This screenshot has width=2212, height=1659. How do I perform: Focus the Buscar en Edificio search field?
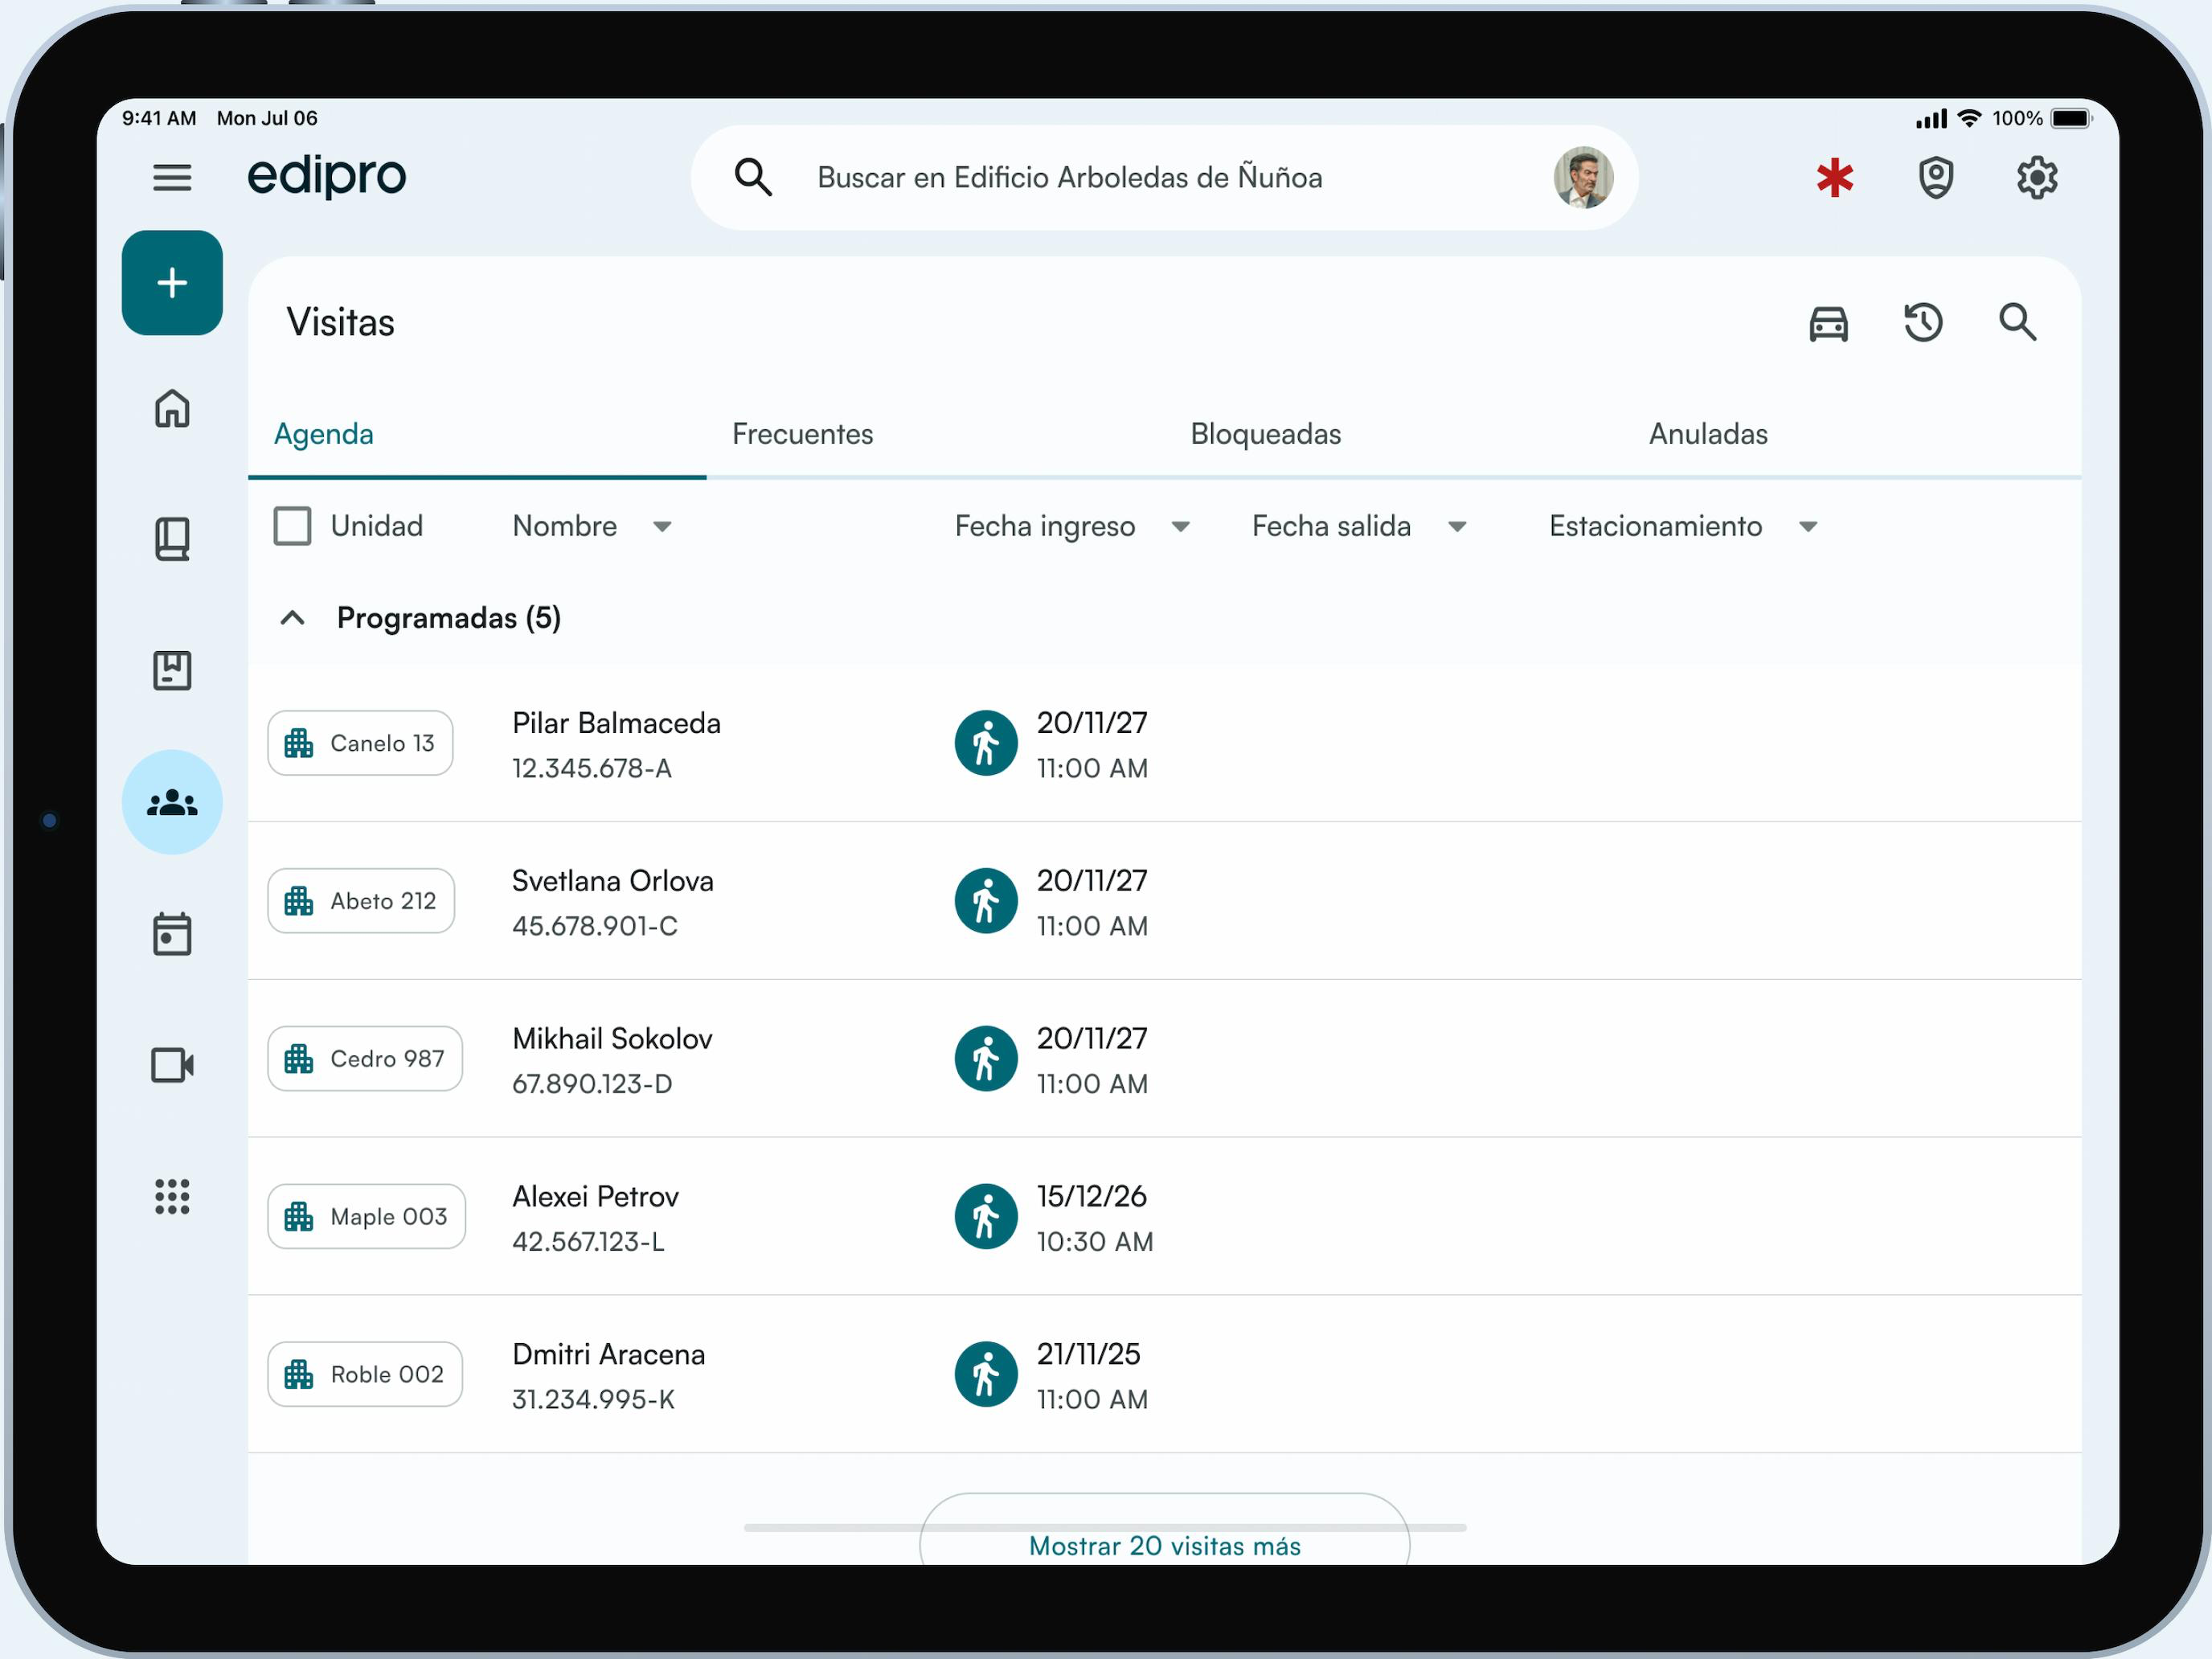pyautogui.click(x=1164, y=177)
